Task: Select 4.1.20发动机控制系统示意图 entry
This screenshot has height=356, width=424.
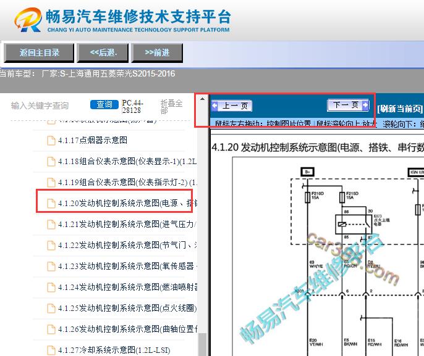Action: pos(127,203)
